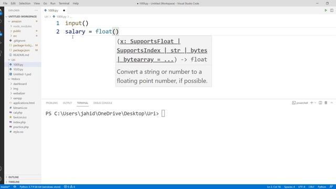This screenshot has height=189, width=336.
Task: Open the cal.php file
Action: click(x=17, y=112)
